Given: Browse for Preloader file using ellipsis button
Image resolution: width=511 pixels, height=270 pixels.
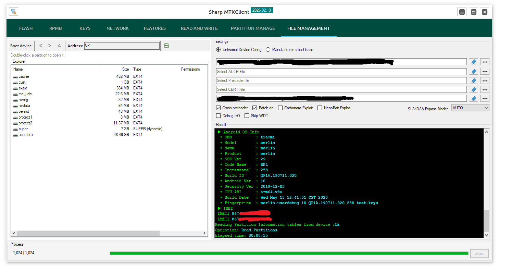Looking at the screenshot, I should [485, 81].
